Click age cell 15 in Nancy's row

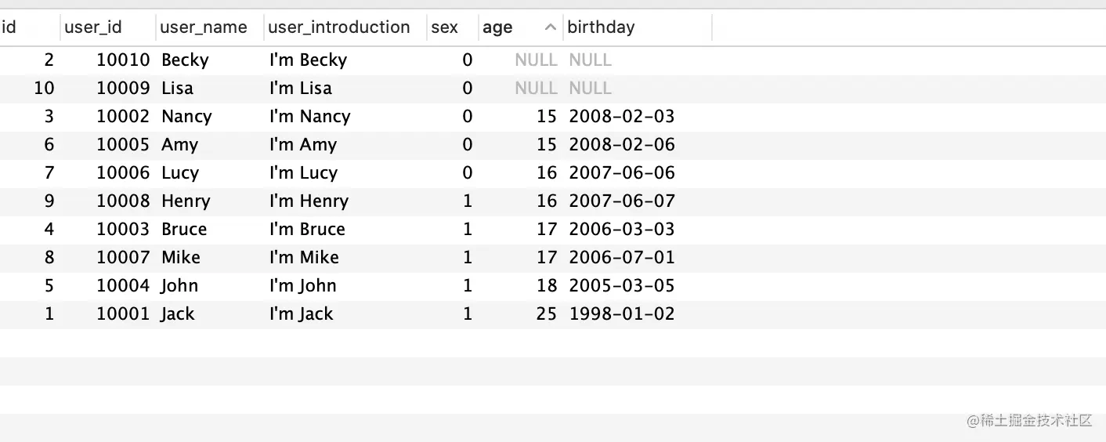(x=547, y=117)
